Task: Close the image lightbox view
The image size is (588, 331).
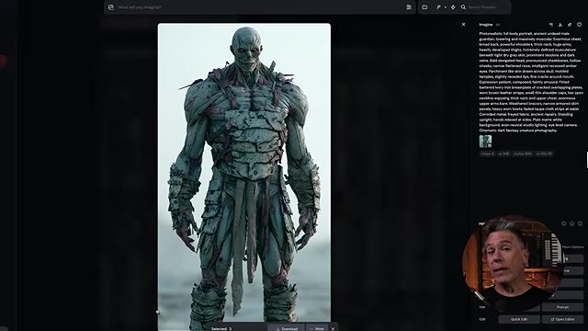Action: pyautogui.click(x=463, y=25)
